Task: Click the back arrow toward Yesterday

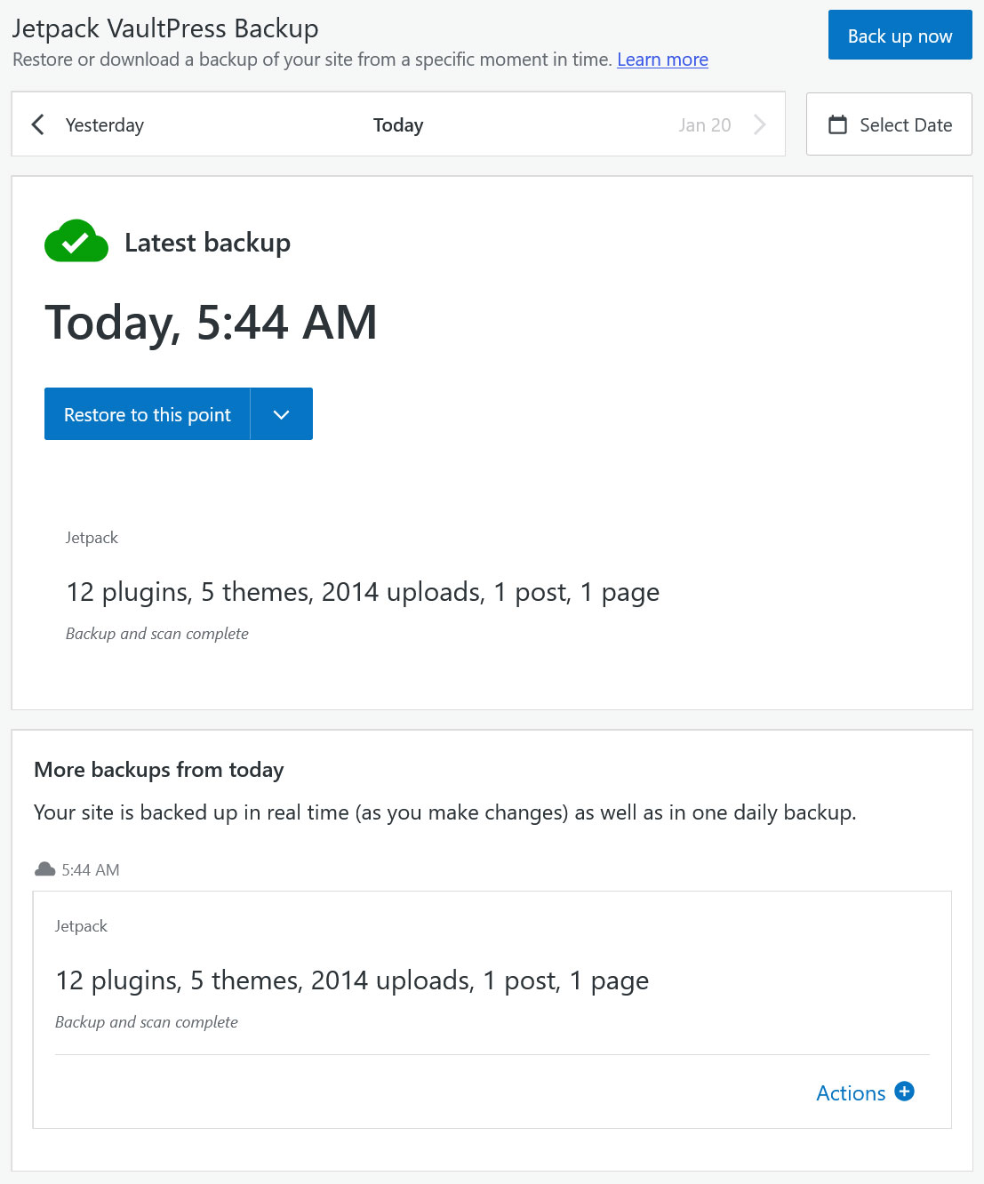Action: tap(37, 124)
